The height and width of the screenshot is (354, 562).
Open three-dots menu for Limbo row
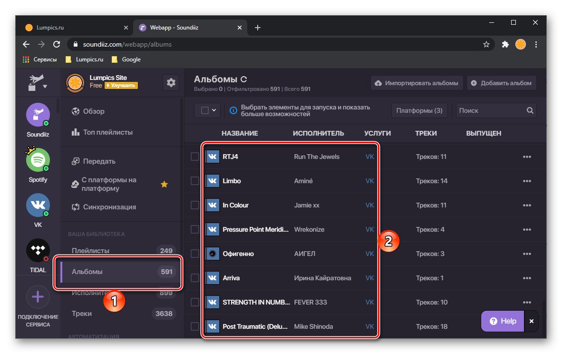click(527, 181)
